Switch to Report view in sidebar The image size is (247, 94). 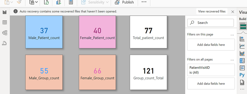point(5,12)
